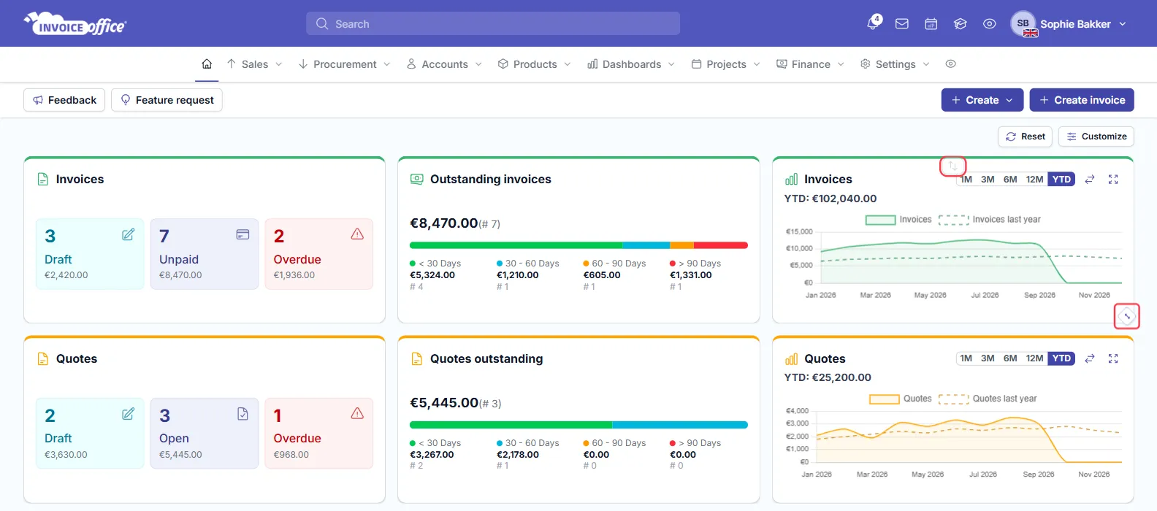Click the Unpaid invoices card icon
The height and width of the screenshot is (511, 1157).
[x=243, y=234]
